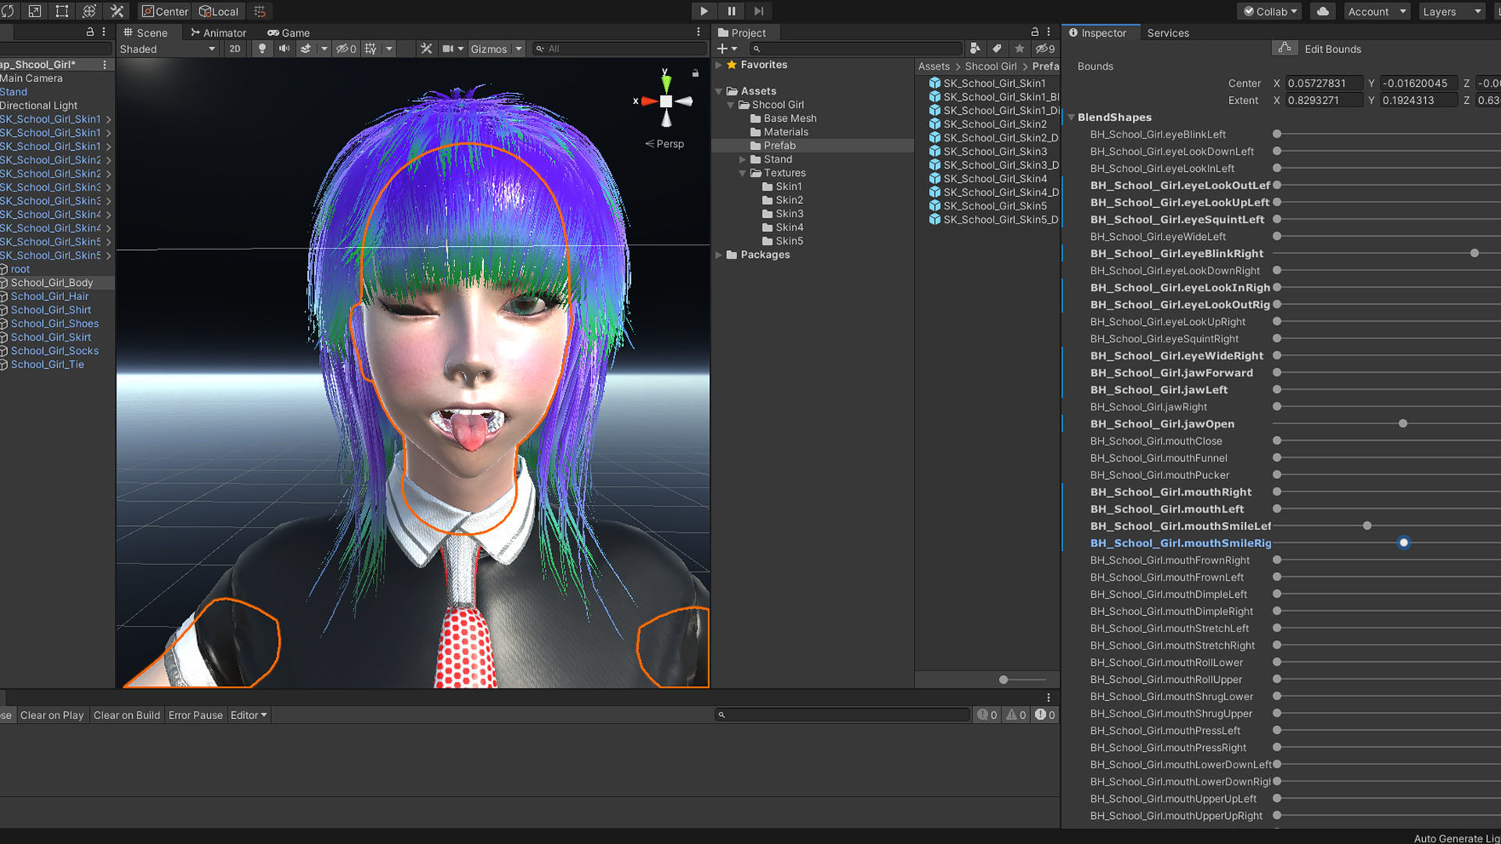Toggle scene audio speaker icon
Viewport: 1501px width, 844px height.
[x=284, y=48]
